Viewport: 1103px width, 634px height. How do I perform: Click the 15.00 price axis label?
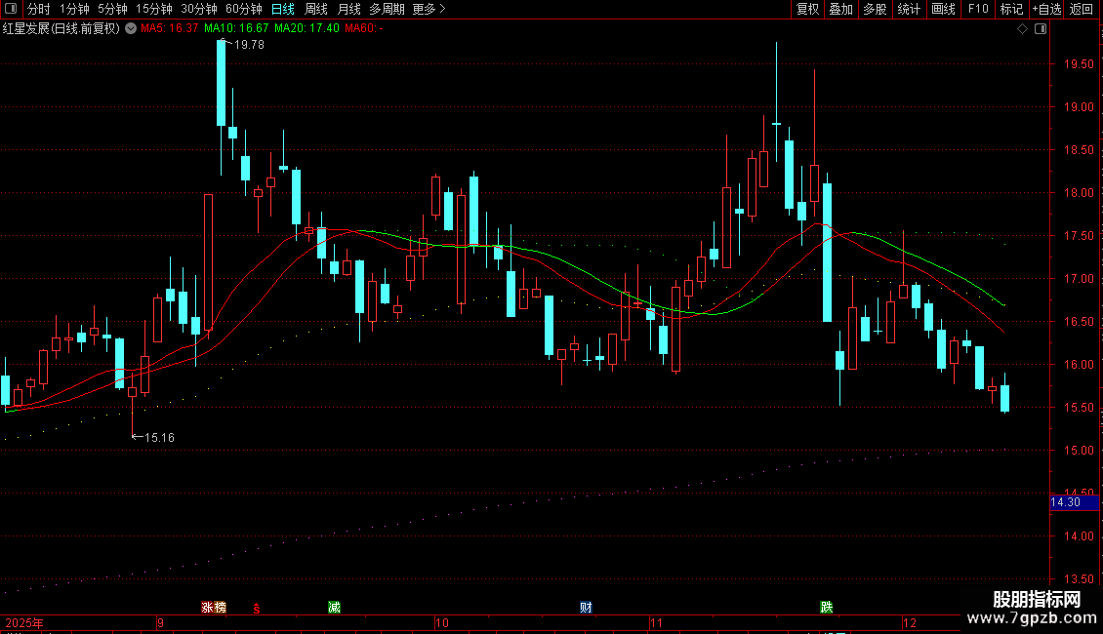click(x=1079, y=451)
